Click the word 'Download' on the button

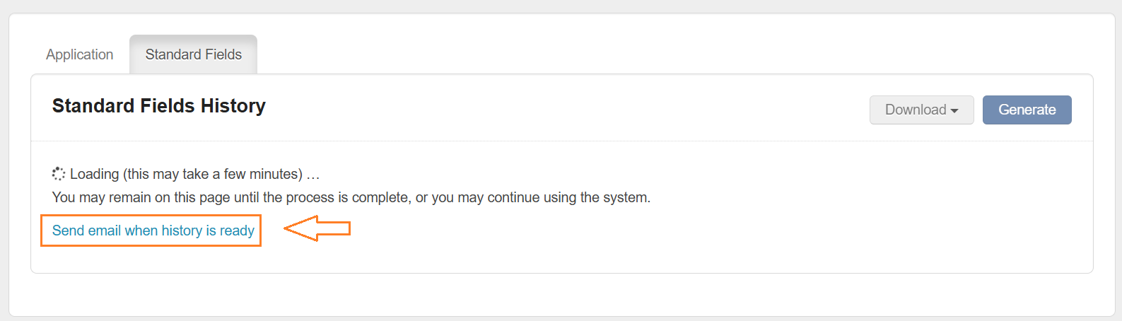pos(915,110)
